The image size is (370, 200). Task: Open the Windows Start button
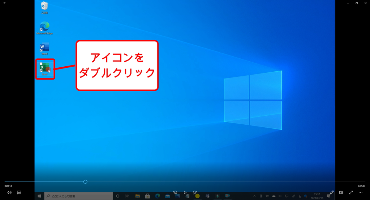coord(39,196)
